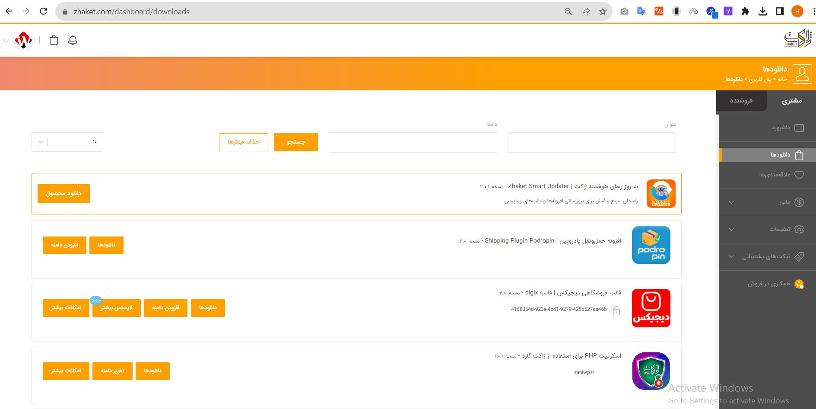816x409 pixels.
Task: Click the خانه breadcrumb link
Action: (782, 80)
